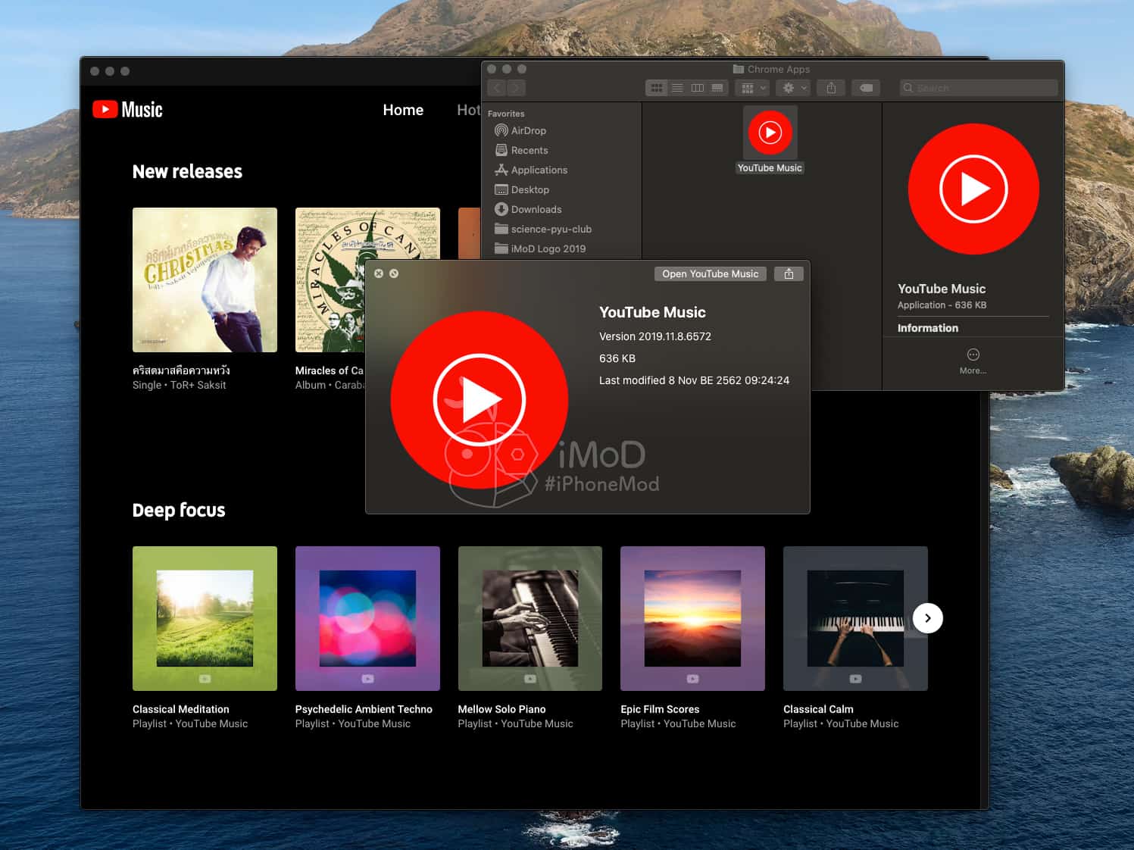Screen dimensions: 1134x850
Task: Open the Thai Christmas single album cover
Action: 205,280
